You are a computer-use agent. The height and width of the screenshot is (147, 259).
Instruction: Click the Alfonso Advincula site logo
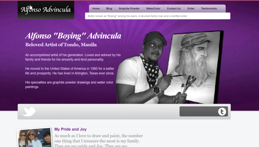click(46, 10)
